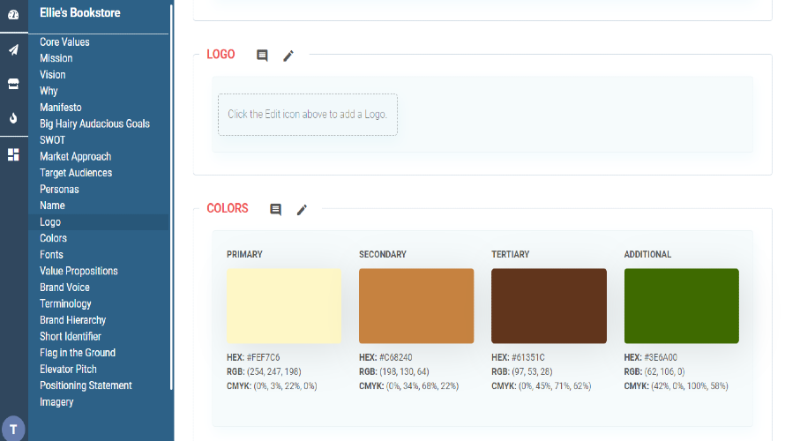
Task: Click the Primary pale yellow color swatch
Action: [x=284, y=306]
